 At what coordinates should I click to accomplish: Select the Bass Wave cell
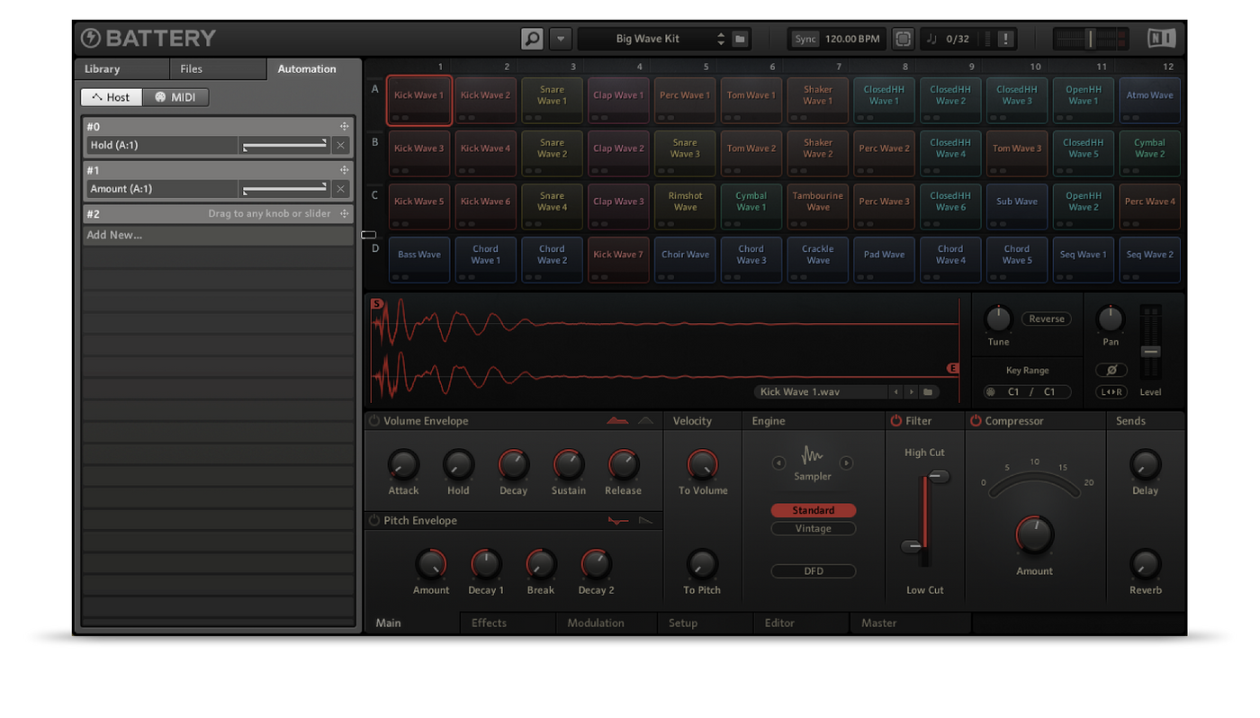[419, 259]
